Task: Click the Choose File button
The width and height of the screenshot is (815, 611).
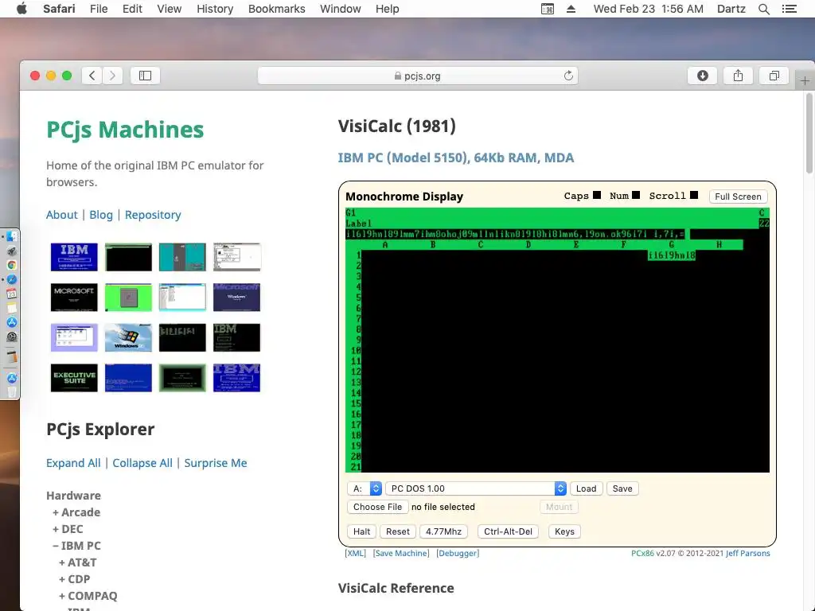Action: click(x=377, y=507)
